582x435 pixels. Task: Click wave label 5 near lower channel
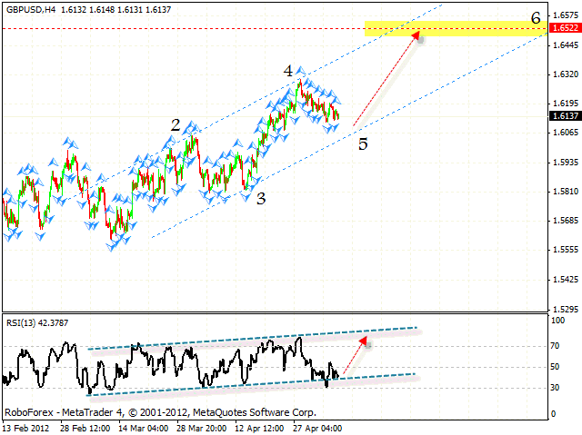(x=362, y=143)
